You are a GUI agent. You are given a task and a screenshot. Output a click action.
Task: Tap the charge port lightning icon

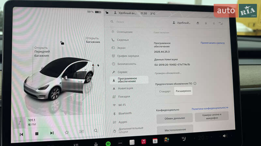coord(98,66)
